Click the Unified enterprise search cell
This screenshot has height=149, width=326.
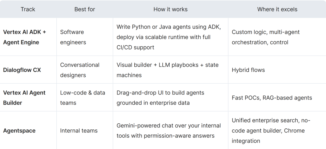(277, 131)
